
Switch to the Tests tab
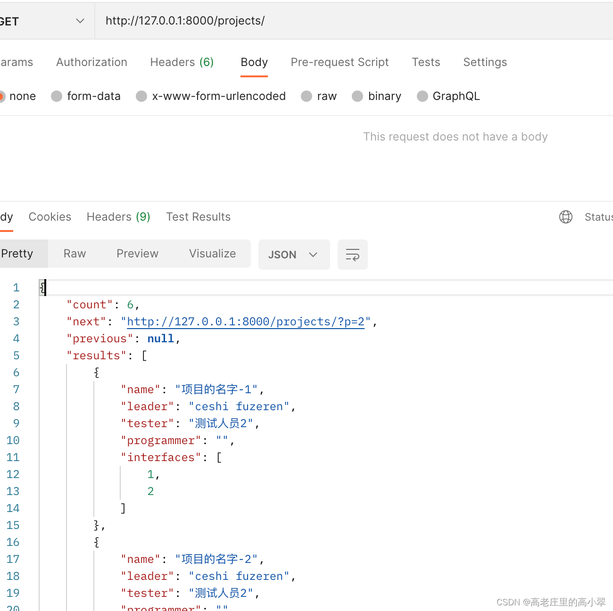(426, 62)
